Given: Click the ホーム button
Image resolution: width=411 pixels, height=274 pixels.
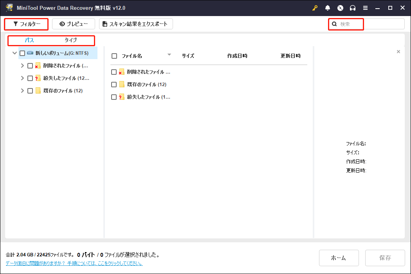Looking at the screenshot, I should (339, 258).
